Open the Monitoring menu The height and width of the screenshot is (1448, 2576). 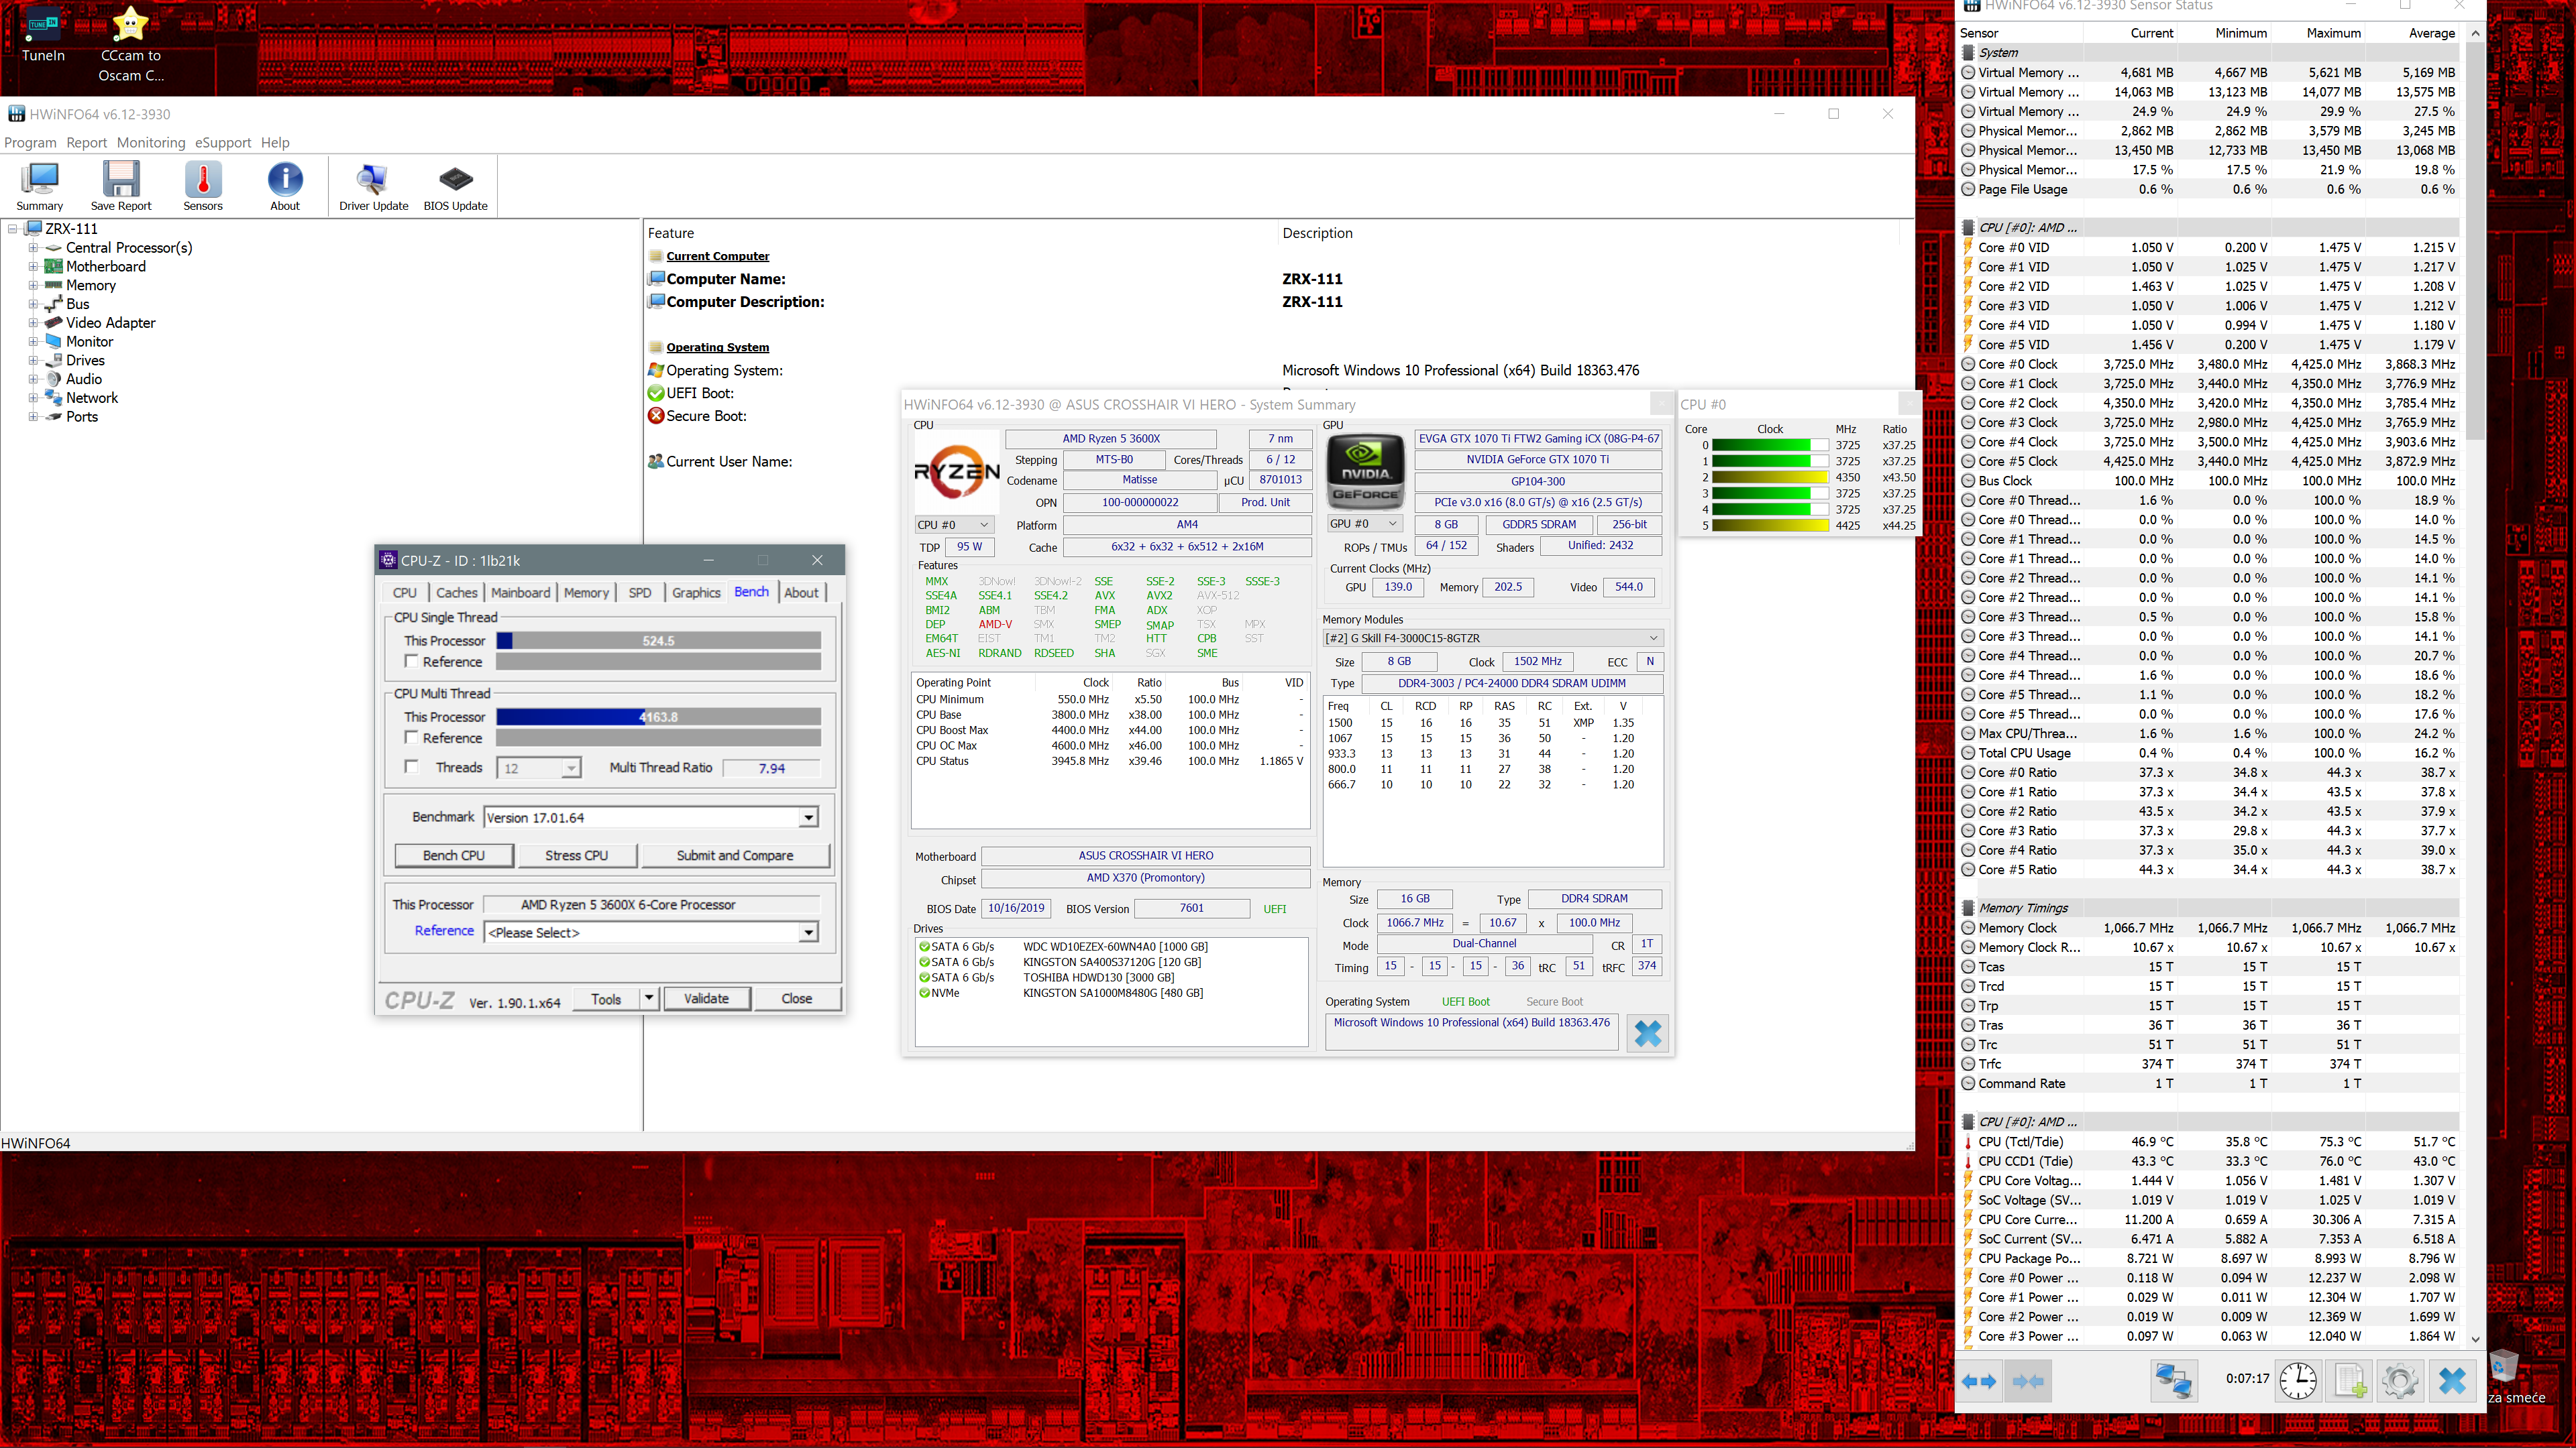tap(150, 143)
